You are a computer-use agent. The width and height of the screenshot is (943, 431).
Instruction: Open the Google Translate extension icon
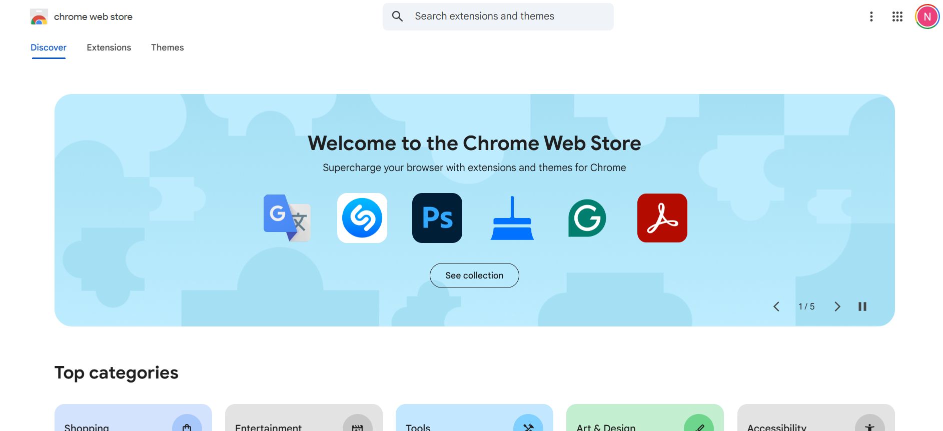(287, 218)
